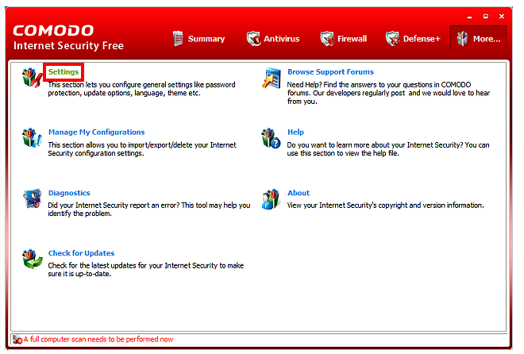Click text about checking latest updates
The image size is (524, 354).
click(x=146, y=270)
